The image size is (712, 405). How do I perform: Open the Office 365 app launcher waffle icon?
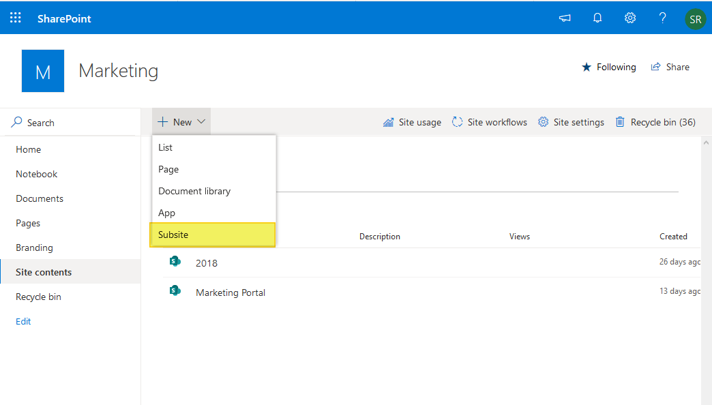coord(15,18)
